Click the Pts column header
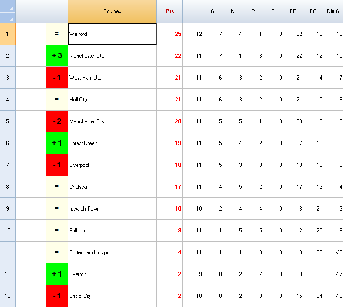The height and width of the screenshot is (307, 343). (x=170, y=11)
